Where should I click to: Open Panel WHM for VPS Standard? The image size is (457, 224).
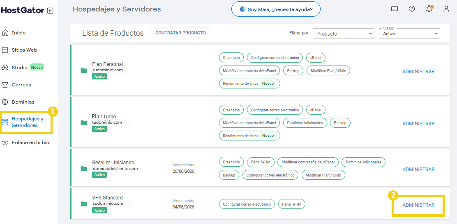point(292,204)
